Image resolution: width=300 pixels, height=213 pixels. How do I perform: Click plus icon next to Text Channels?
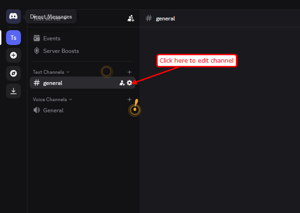pyautogui.click(x=129, y=72)
